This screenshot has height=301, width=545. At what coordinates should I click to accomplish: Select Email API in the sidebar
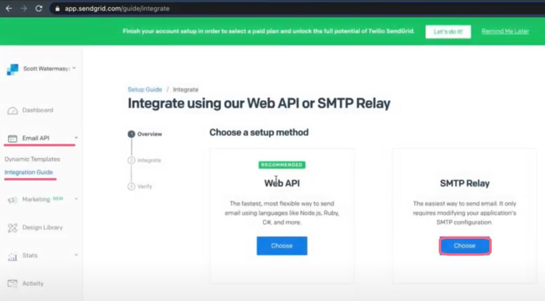coord(36,138)
